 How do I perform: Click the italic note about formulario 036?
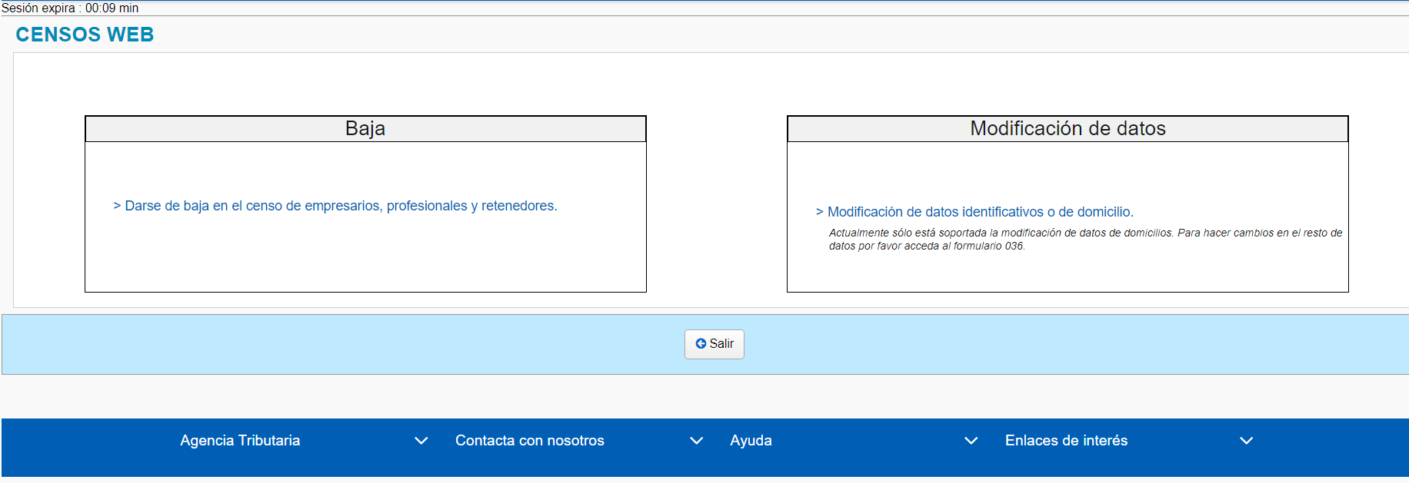pyautogui.click(x=1084, y=239)
